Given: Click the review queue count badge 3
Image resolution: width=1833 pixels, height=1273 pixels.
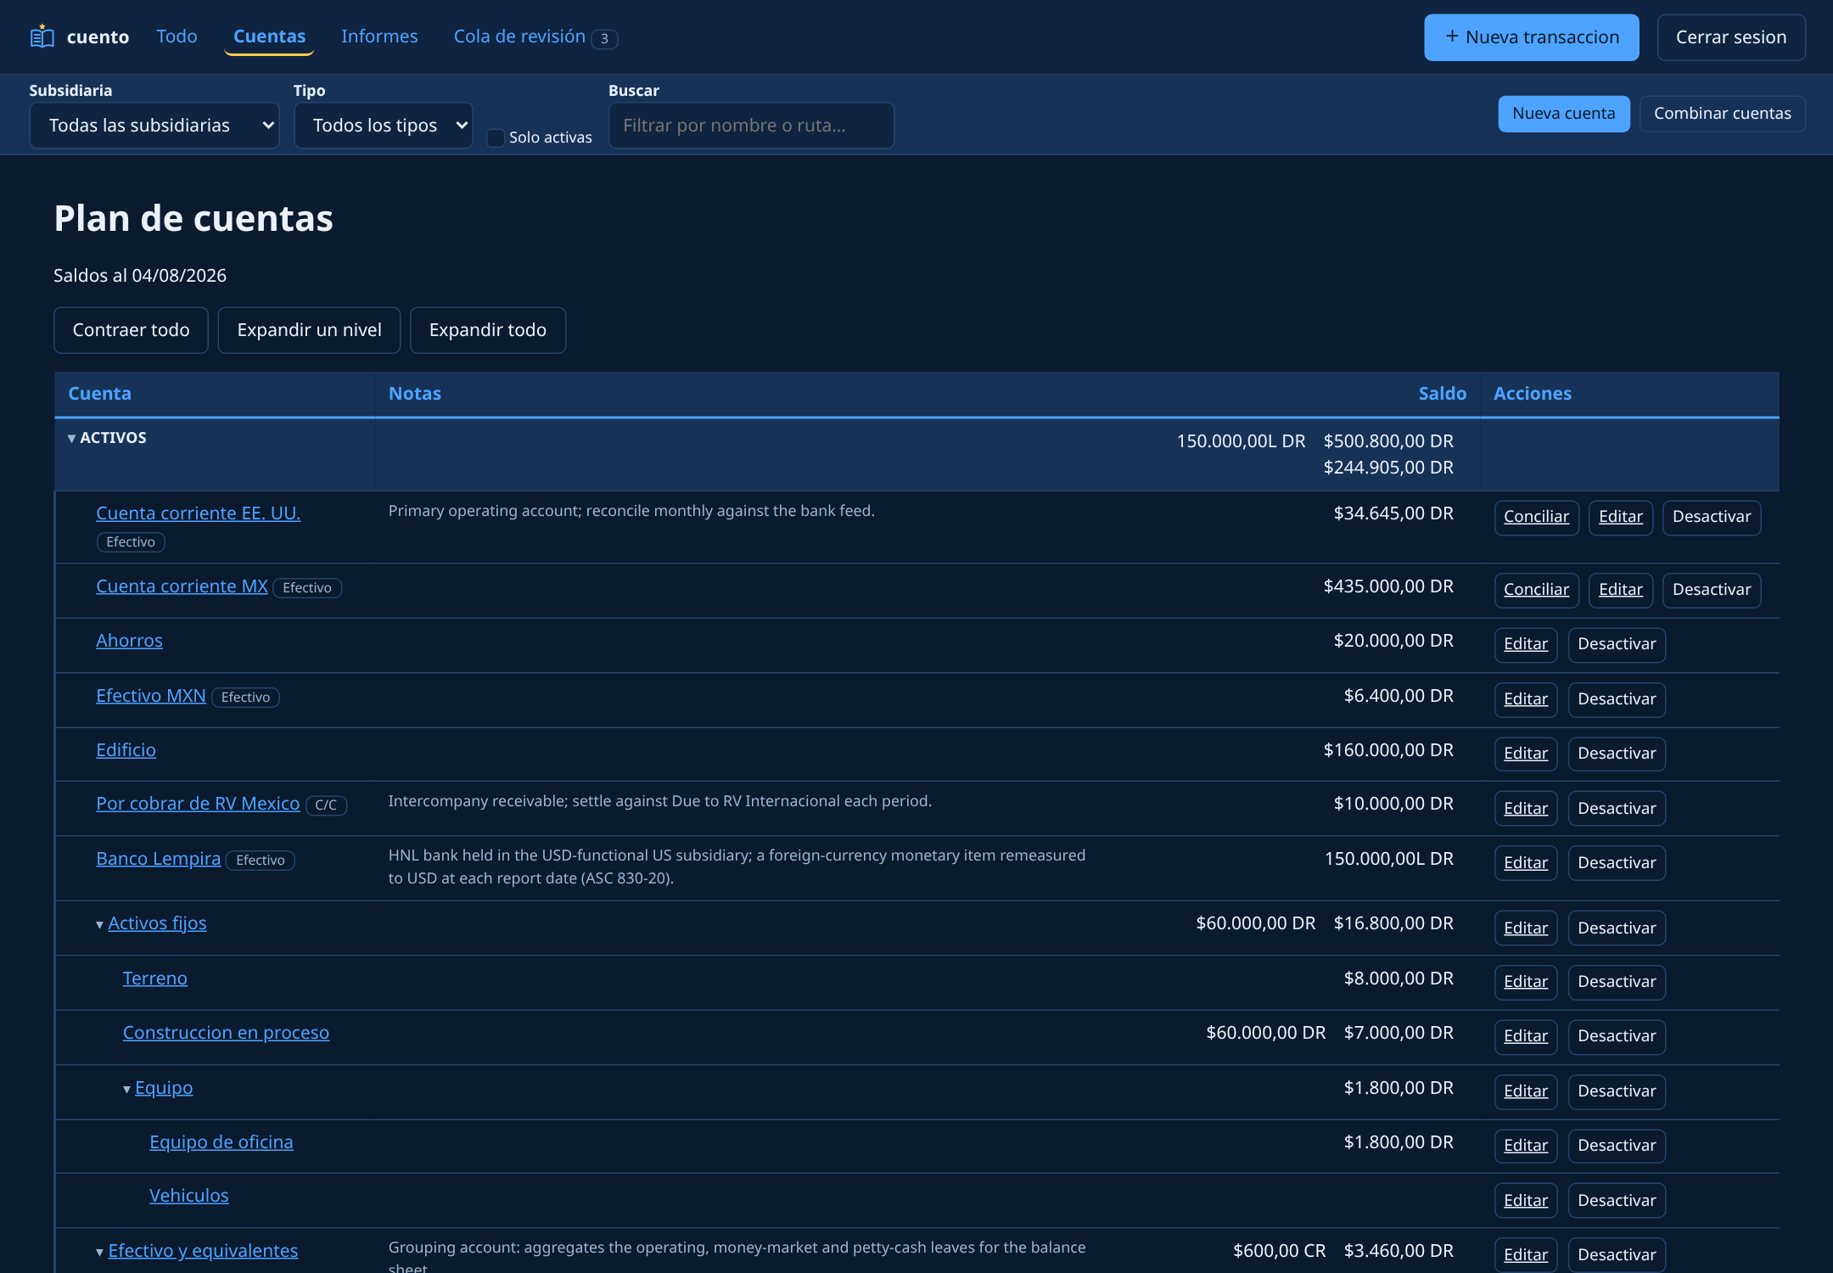Looking at the screenshot, I should point(604,39).
